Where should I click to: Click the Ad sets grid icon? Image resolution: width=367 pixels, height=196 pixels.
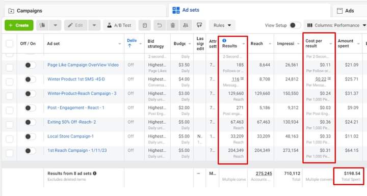point(176,10)
